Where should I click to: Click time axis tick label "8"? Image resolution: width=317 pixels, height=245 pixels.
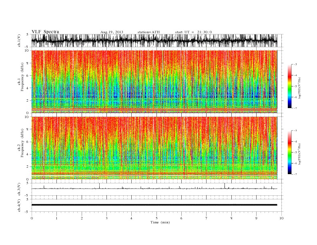tap(231, 218)
